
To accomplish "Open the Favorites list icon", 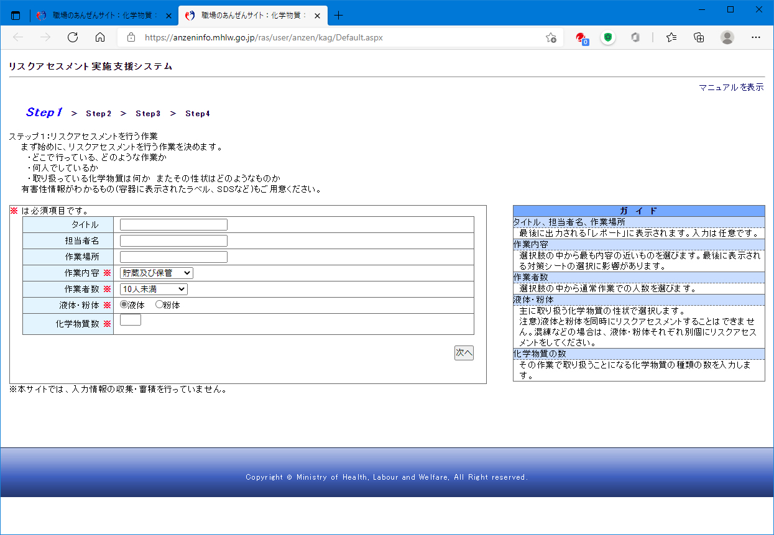I will (x=671, y=37).
